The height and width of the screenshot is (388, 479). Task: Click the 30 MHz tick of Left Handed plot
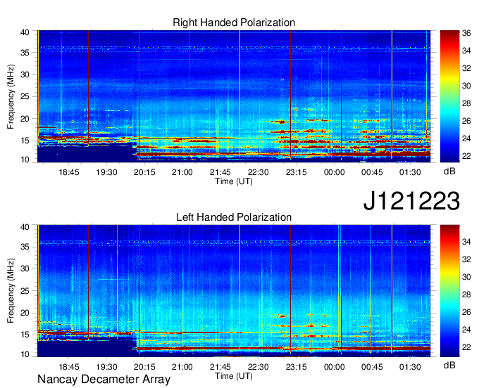coord(25,269)
